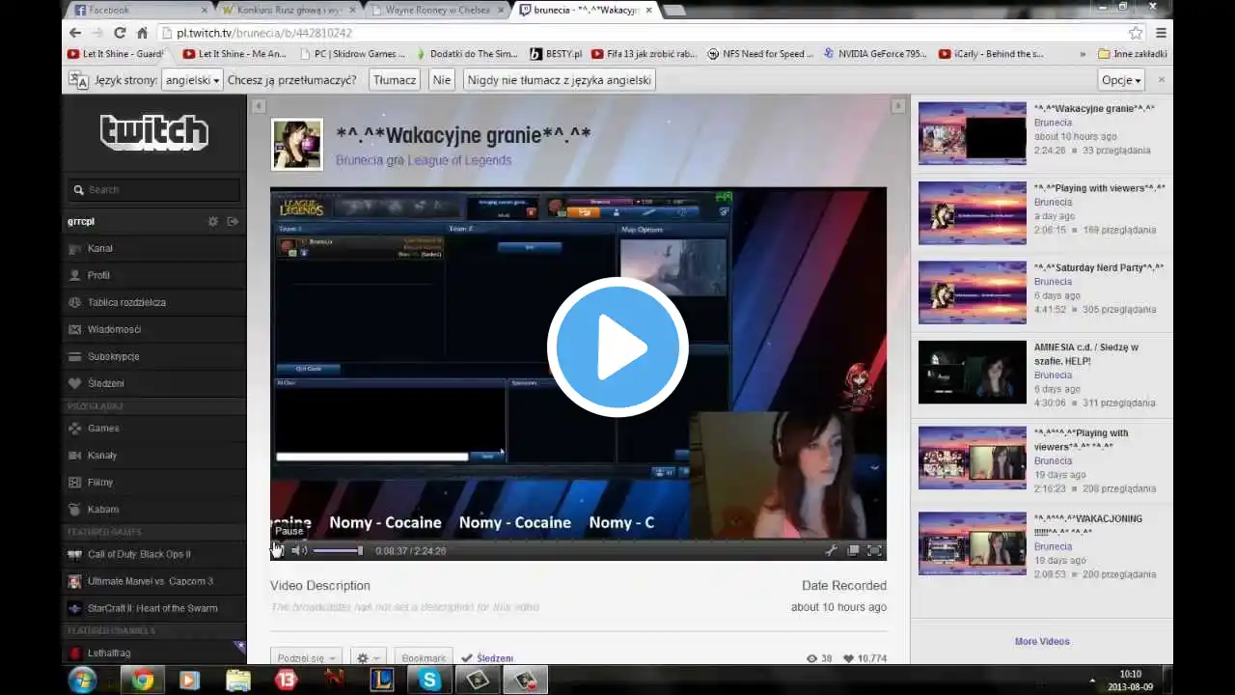
Task: Adjust the video volume slider
Action: [338, 550]
